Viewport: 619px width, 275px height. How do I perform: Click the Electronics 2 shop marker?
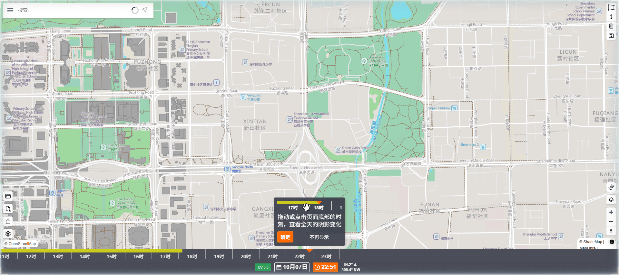click(483, 147)
